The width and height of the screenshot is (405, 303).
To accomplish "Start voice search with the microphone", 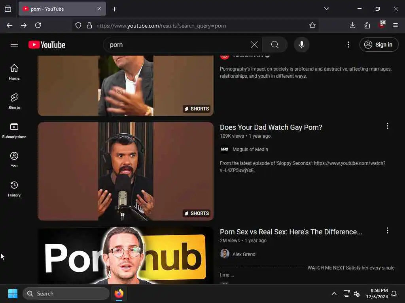I will [301, 45].
